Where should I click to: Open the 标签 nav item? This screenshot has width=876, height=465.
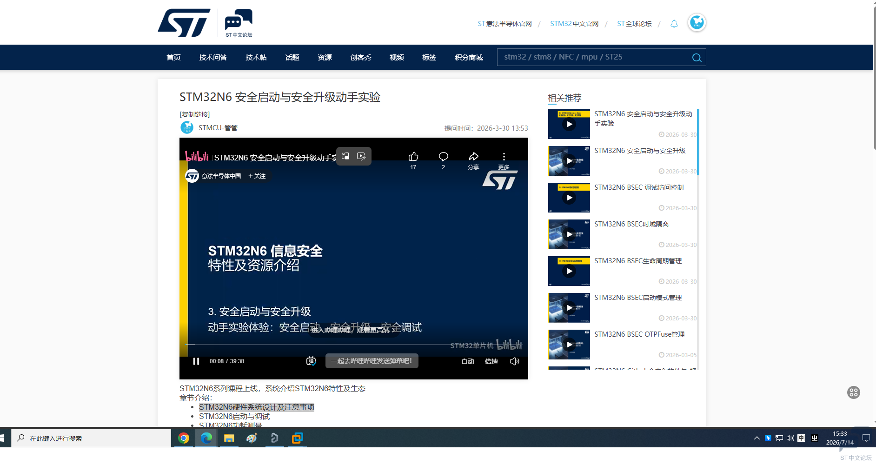click(429, 57)
